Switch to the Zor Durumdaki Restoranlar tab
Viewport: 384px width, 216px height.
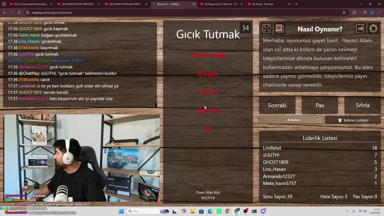(30, 4)
